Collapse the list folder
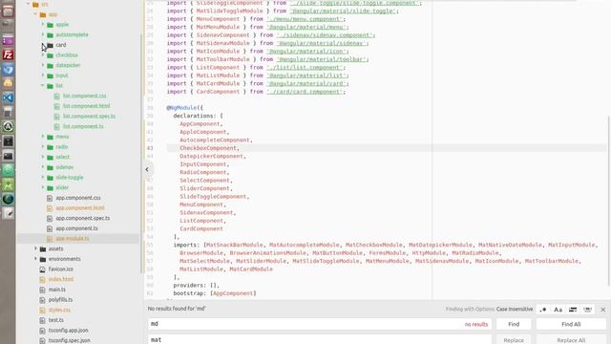Viewport: 611px width, 344px height. pos(43,85)
